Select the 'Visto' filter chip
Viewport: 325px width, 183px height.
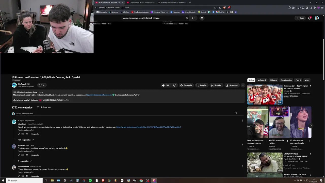click(x=307, y=80)
